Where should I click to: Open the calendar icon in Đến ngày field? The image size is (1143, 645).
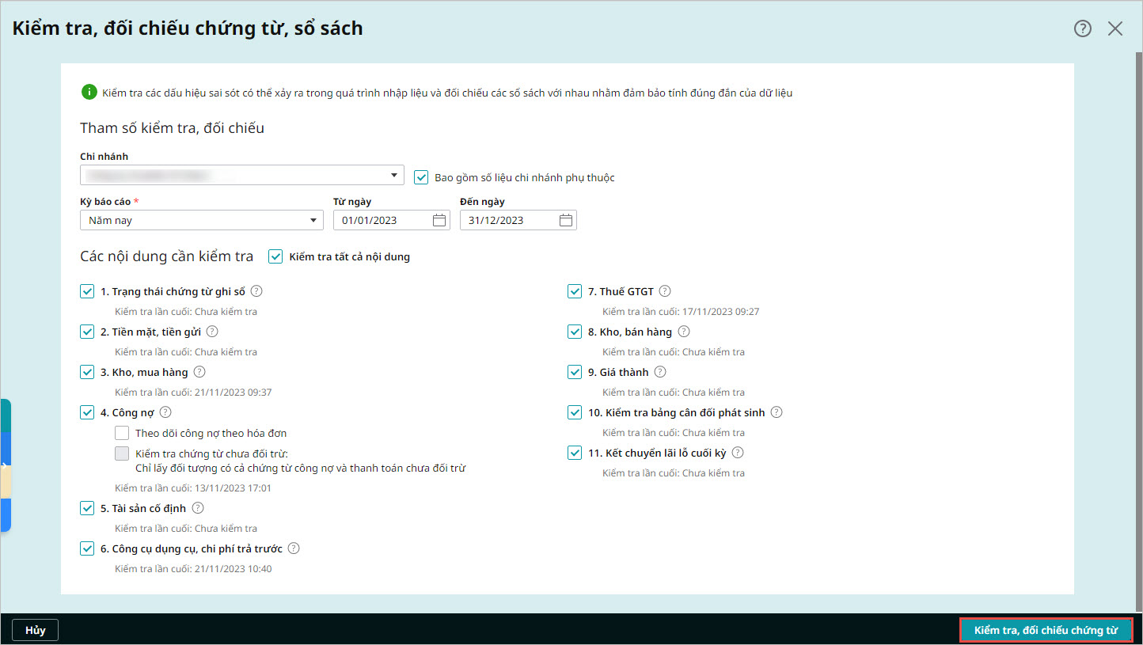tap(566, 221)
